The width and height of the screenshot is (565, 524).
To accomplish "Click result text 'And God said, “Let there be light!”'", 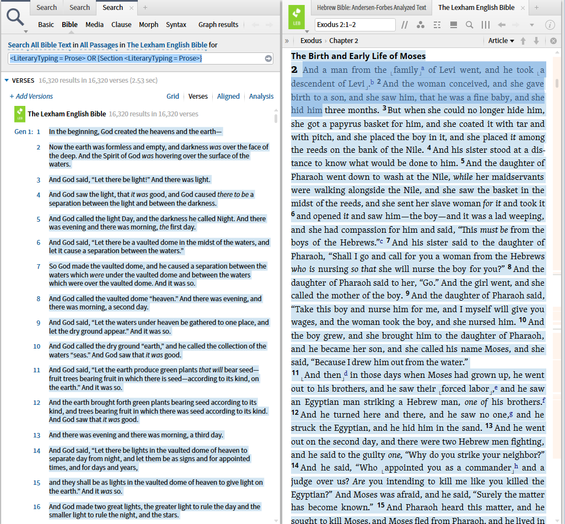I will tap(99, 180).
